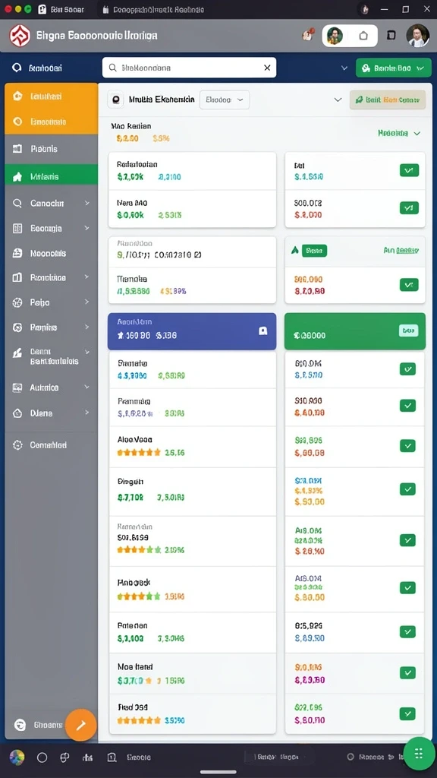The height and width of the screenshot is (778, 437).
Task: Click 'Reonoe' in the bottom bar
Action: tap(371, 757)
